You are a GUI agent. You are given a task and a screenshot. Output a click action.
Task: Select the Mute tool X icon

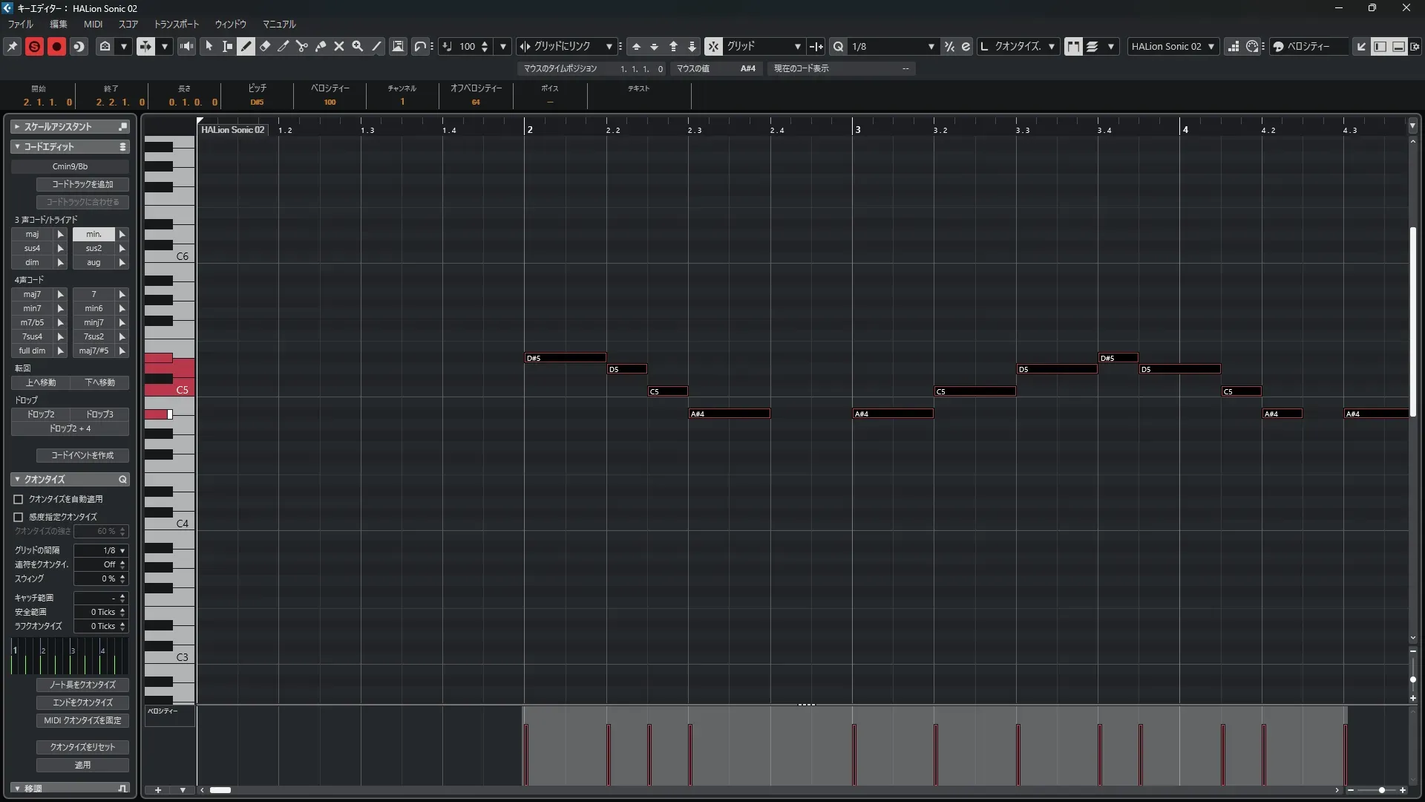click(x=339, y=46)
